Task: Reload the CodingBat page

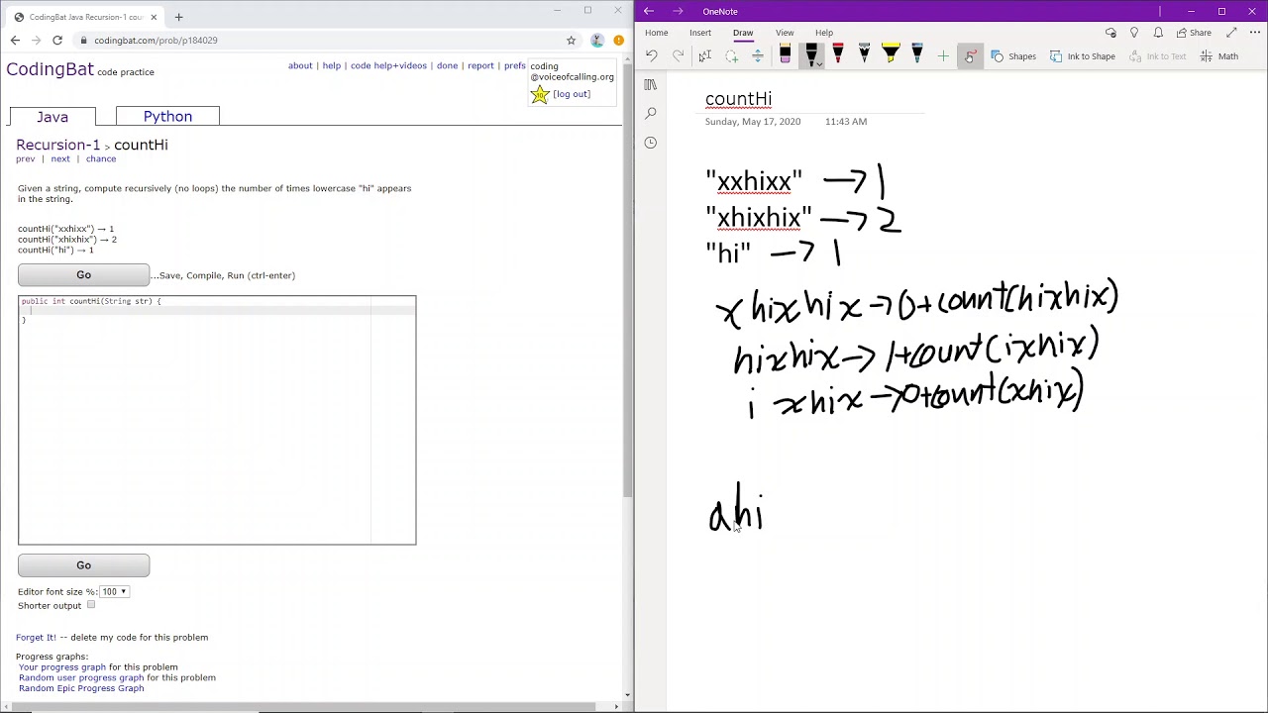Action: point(57,40)
